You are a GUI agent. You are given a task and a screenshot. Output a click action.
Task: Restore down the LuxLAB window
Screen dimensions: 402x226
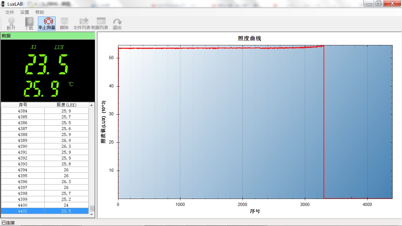pyautogui.click(x=378, y=3)
